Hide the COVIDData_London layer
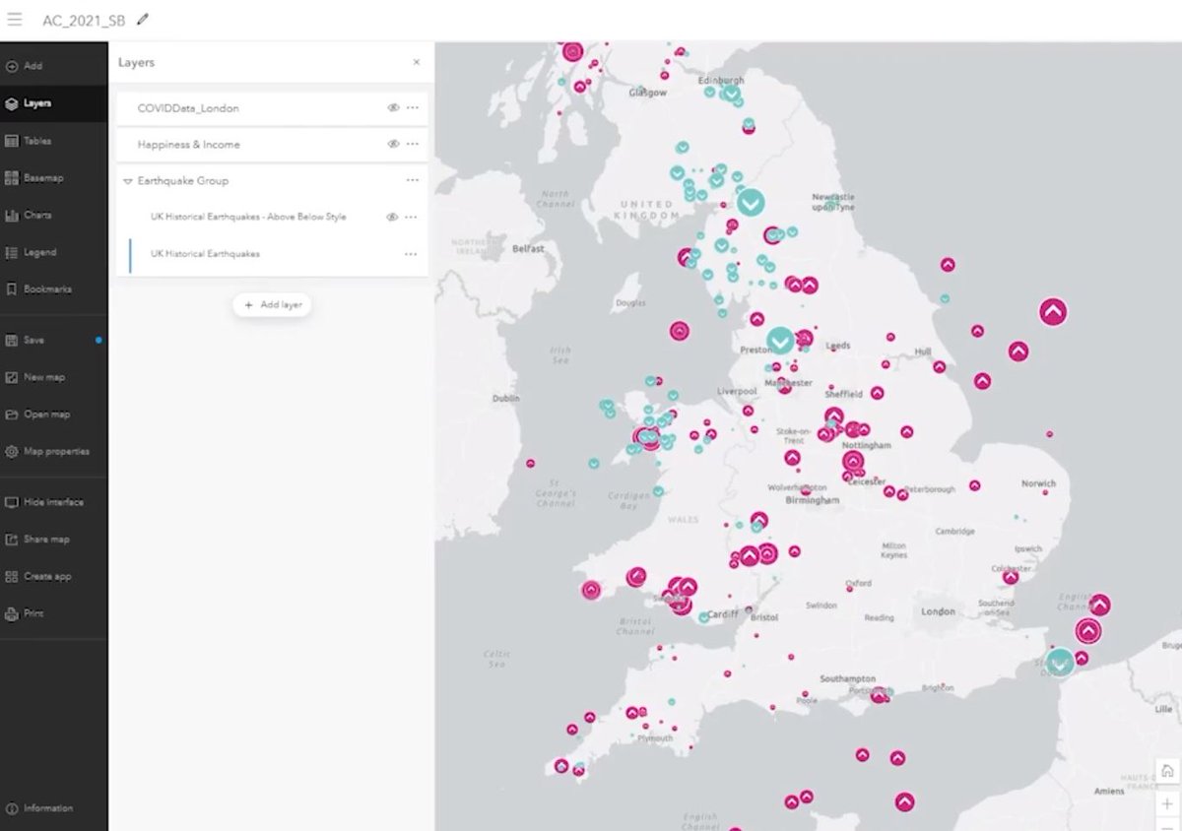 click(392, 108)
